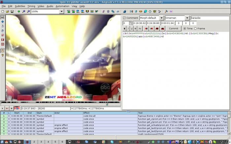Open font name chooser fn button
This screenshot has height=144, width=231.
click(x=140, y=29)
